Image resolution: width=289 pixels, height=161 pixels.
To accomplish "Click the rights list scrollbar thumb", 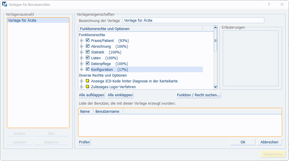I will pyautogui.click(x=215, y=40).
